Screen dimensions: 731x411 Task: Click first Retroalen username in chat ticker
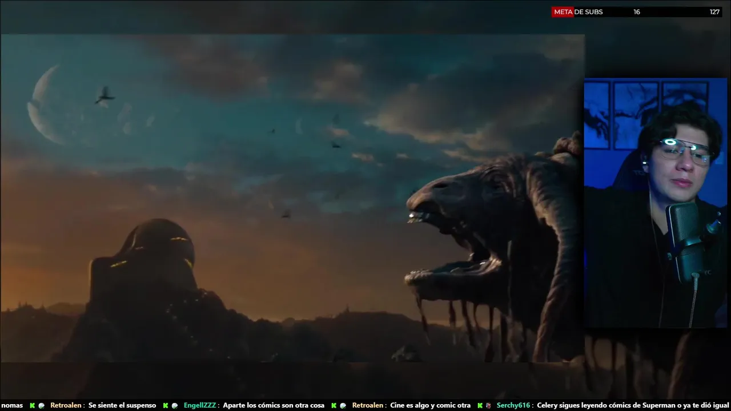point(66,405)
